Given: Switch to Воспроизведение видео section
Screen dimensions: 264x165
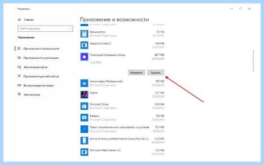Looking at the screenshot, I should coord(39,86).
